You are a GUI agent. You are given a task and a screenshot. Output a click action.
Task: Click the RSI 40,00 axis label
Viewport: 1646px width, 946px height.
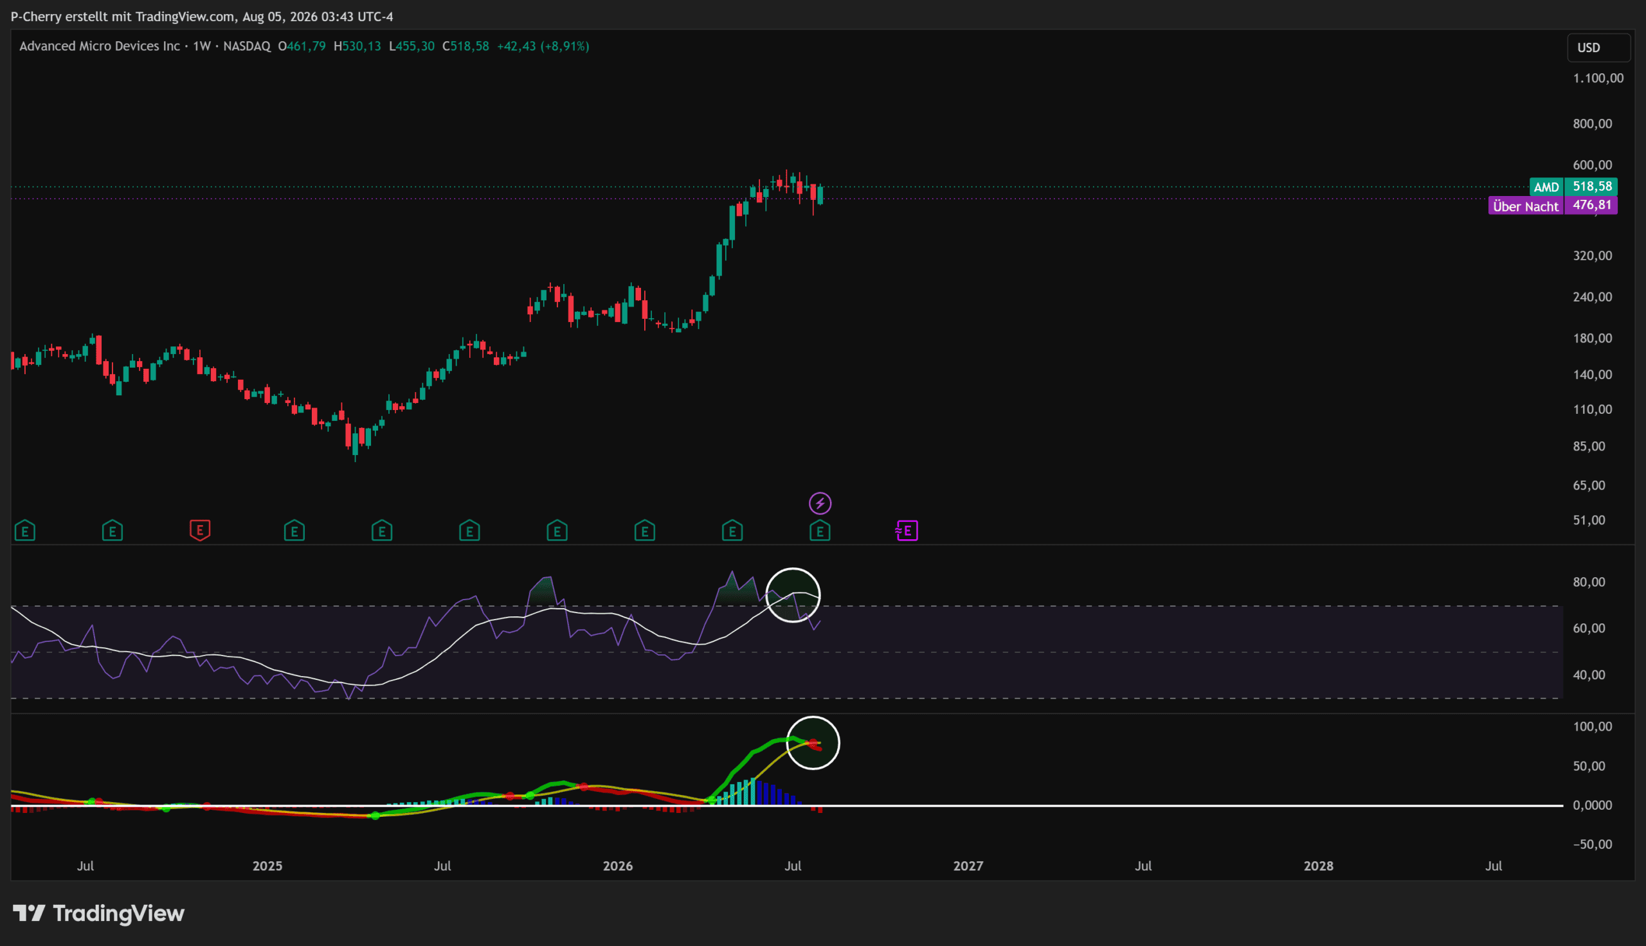[x=1589, y=674]
